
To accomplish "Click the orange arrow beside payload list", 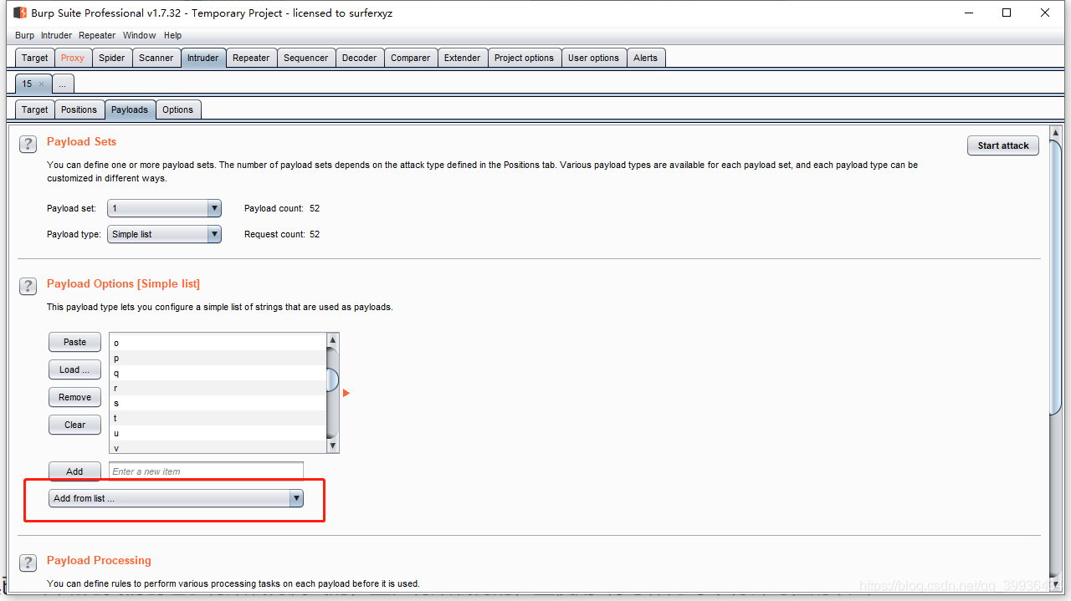I will pos(346,393).
